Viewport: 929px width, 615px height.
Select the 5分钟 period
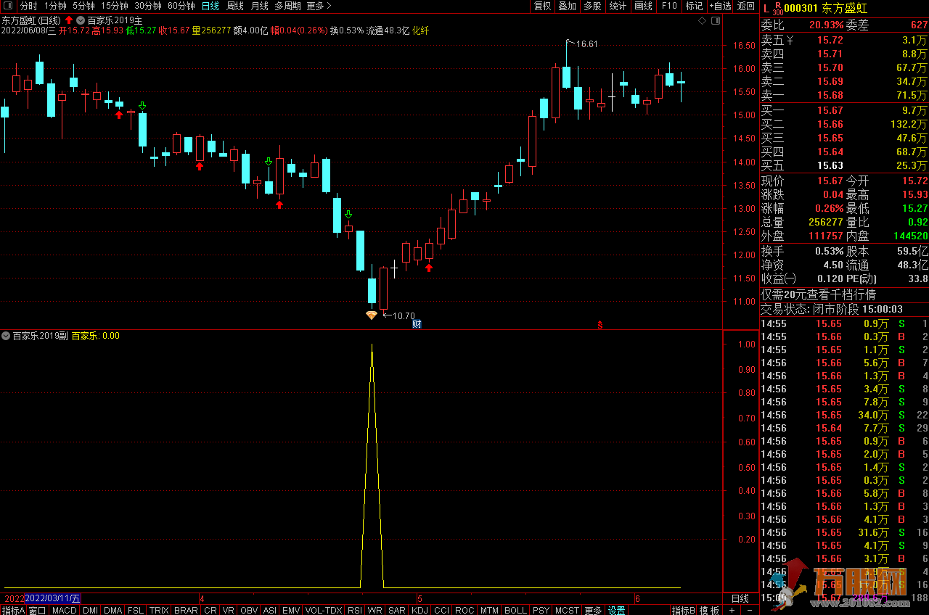click(x=83, y=6)
